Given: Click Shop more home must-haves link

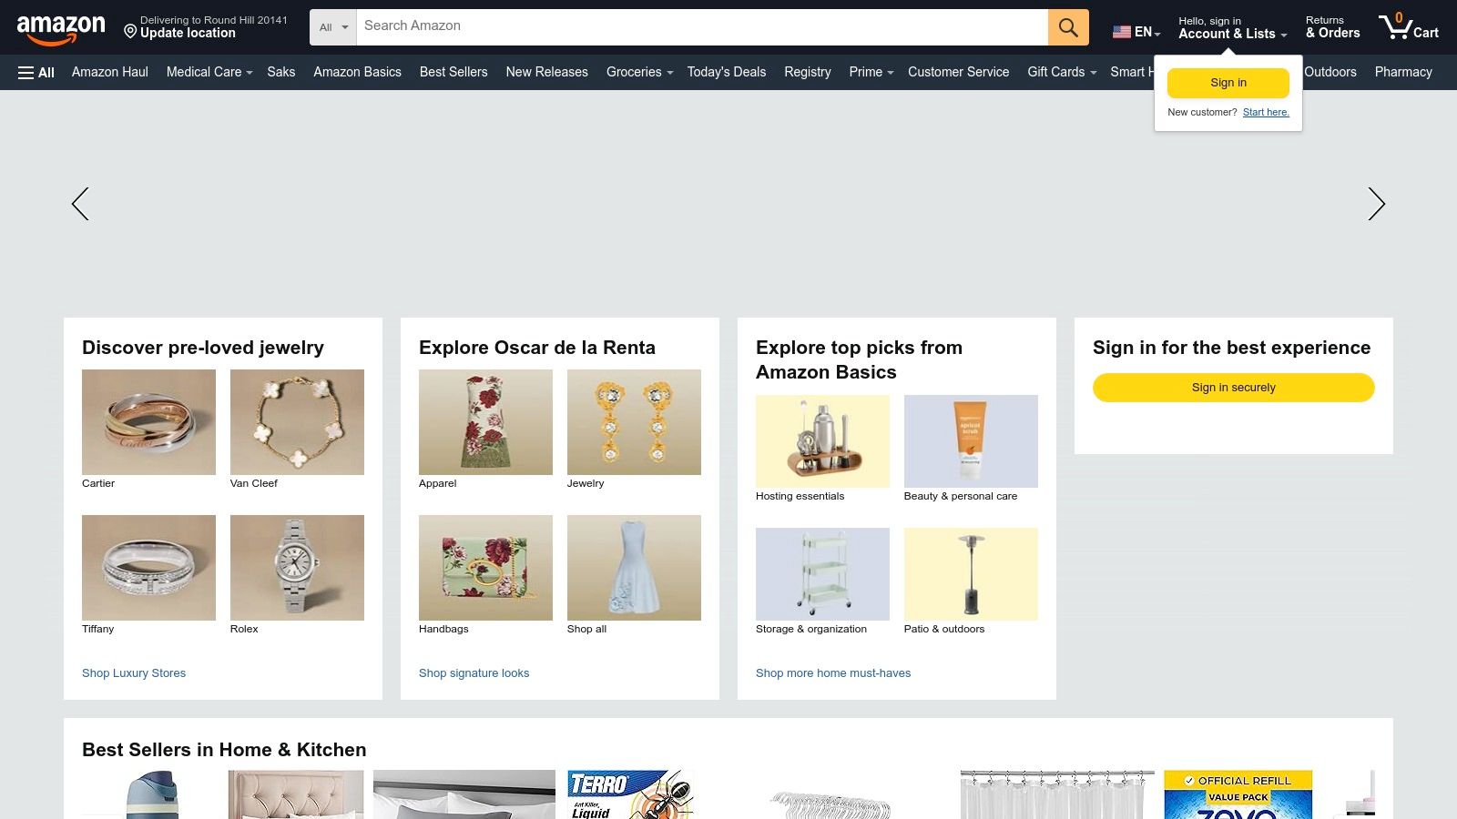Looking at the screenshot, I should point(833,673).
